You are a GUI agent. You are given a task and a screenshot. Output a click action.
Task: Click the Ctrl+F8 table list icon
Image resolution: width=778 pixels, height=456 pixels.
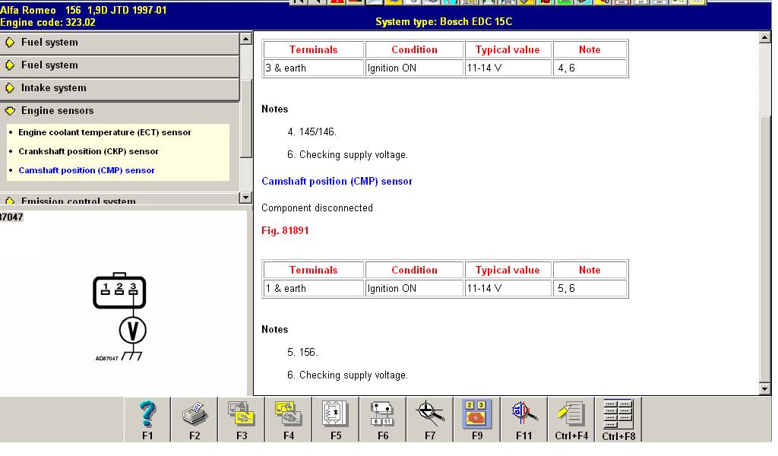[x=618, y=420]
